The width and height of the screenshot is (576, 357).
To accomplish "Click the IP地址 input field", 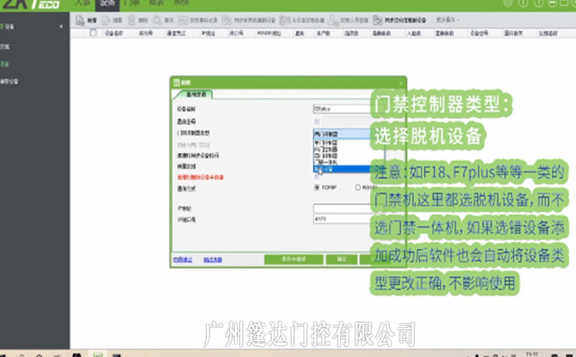I will click(x=342, y=209).
